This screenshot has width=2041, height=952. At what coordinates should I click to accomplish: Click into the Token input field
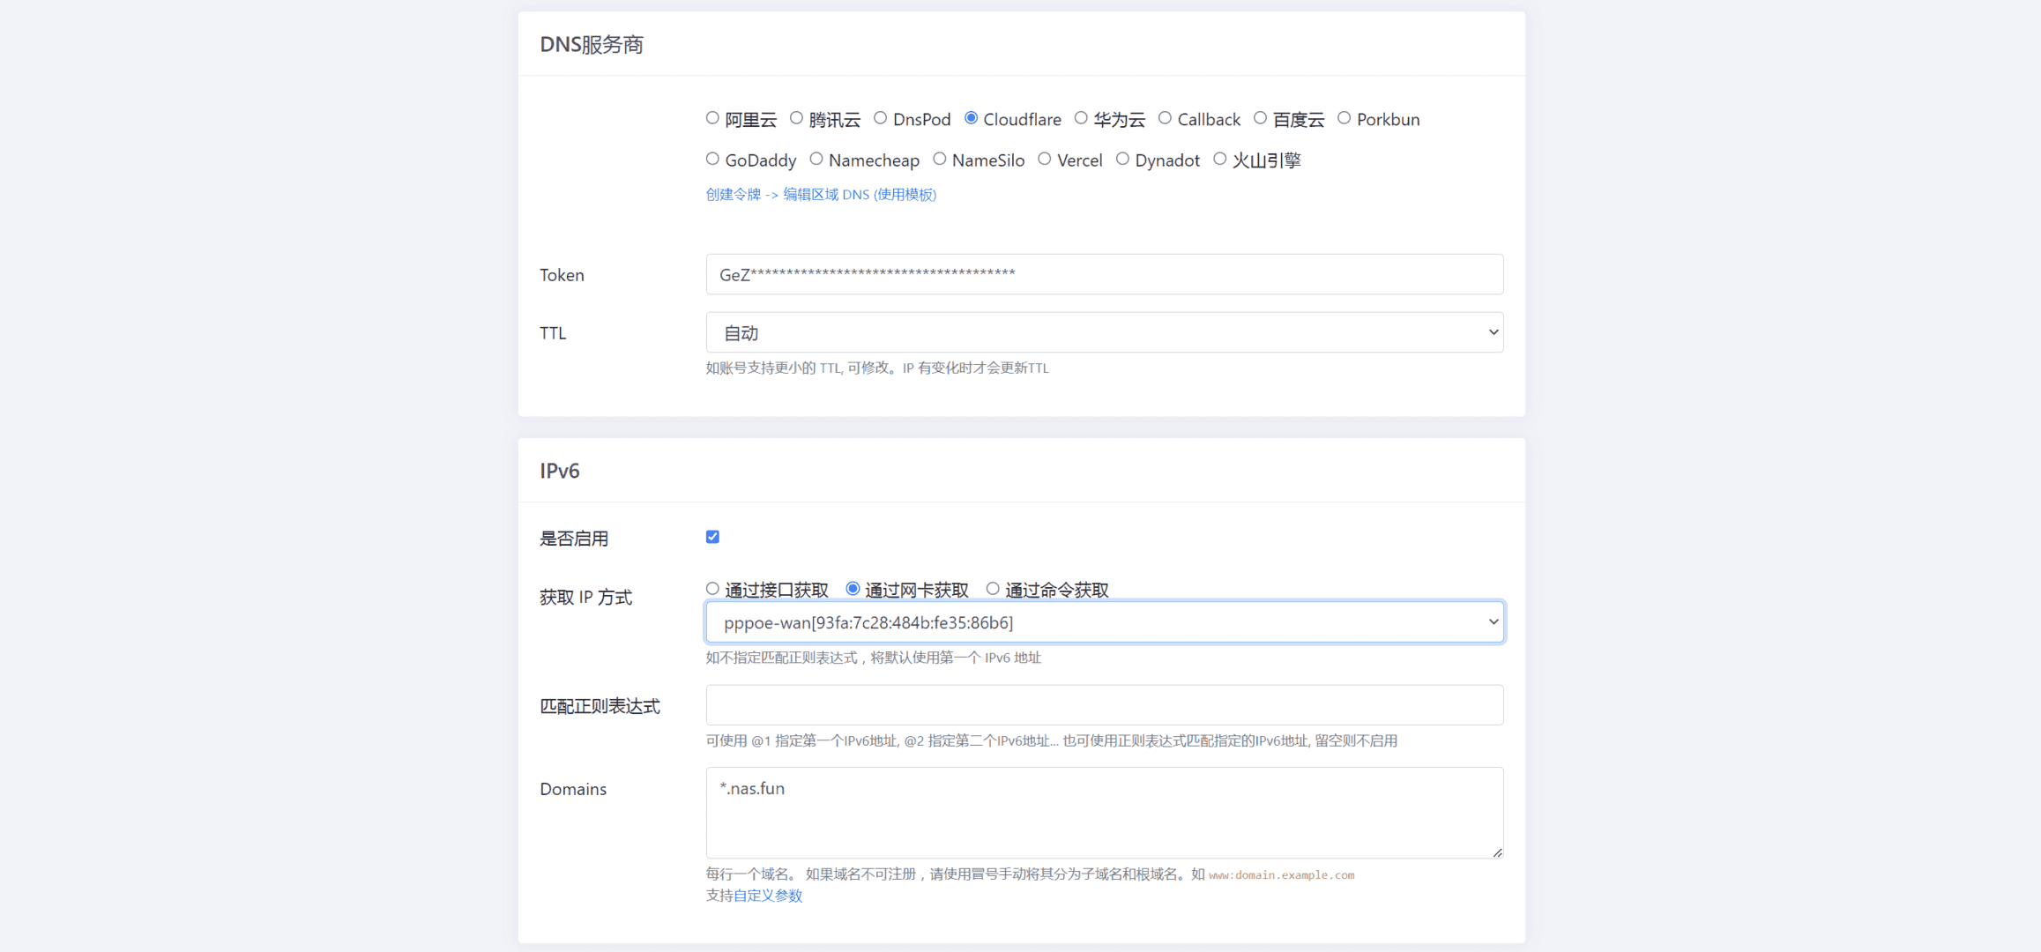(x=1104, y=274)
